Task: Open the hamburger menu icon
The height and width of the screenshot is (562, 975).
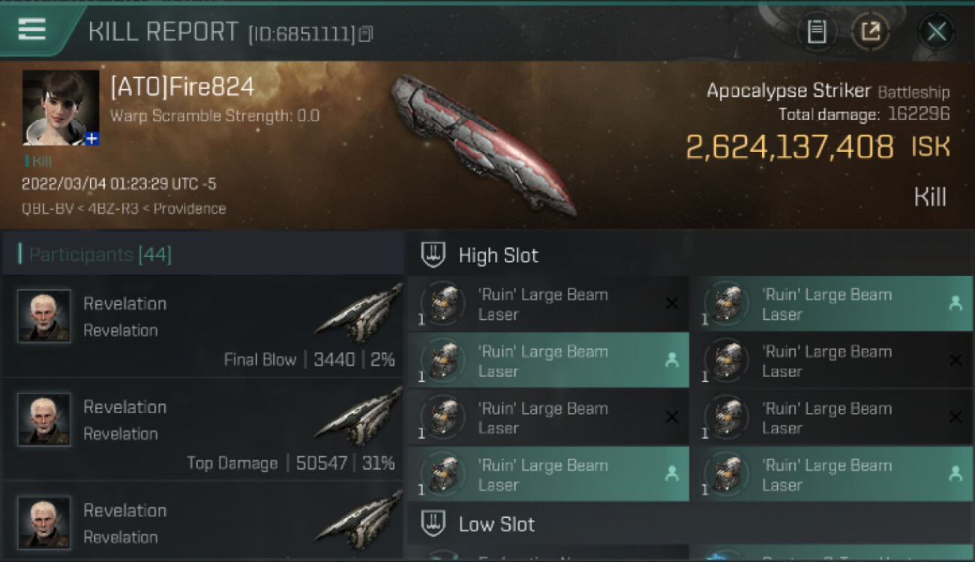Action: click(x=31, y=29)
